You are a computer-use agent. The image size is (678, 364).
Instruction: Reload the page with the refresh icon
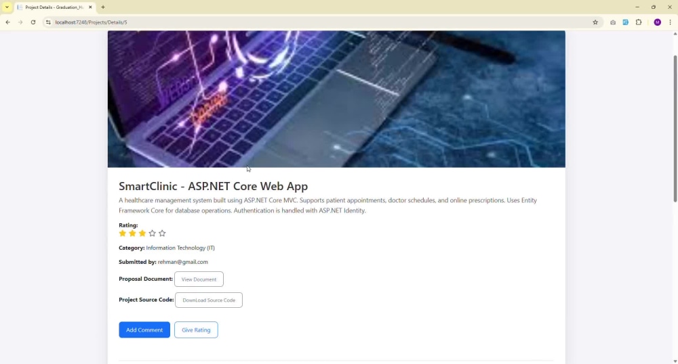click(x=33, y=22)
